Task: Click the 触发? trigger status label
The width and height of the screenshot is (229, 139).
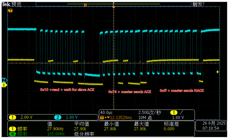Action: tap(199, 4)
